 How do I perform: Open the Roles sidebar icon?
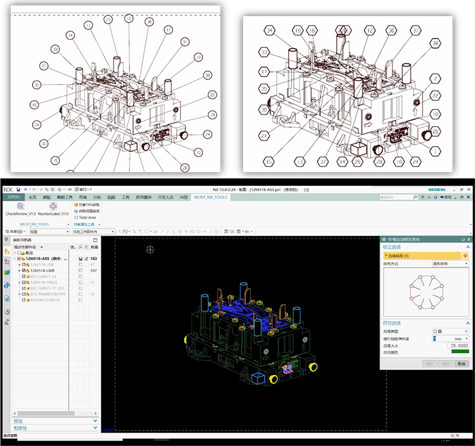click(x=7, y=322)
